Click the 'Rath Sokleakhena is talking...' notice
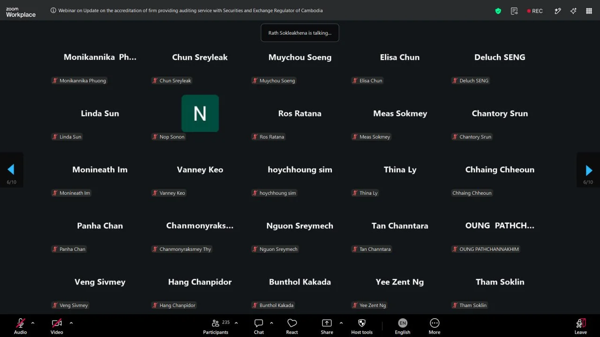This screenshot has height=337, width=600. point(300,33)
